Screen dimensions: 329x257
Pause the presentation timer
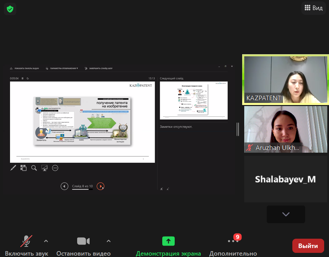pyautogui.click(x=23, y=78)
